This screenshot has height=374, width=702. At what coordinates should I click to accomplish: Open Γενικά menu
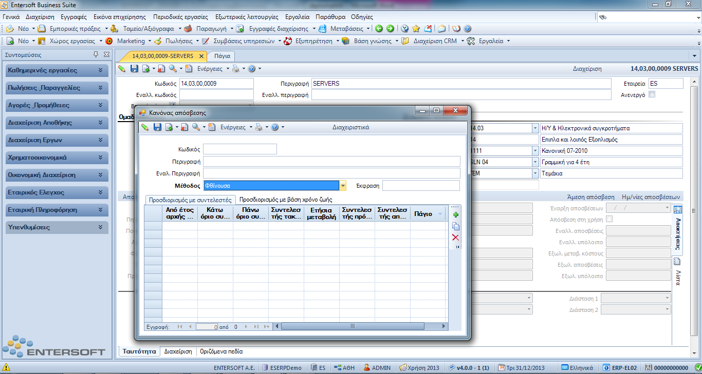pyautogui.click(x=11, y=16)
